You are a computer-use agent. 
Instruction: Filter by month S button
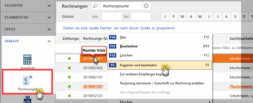click(x=235, y=16)
